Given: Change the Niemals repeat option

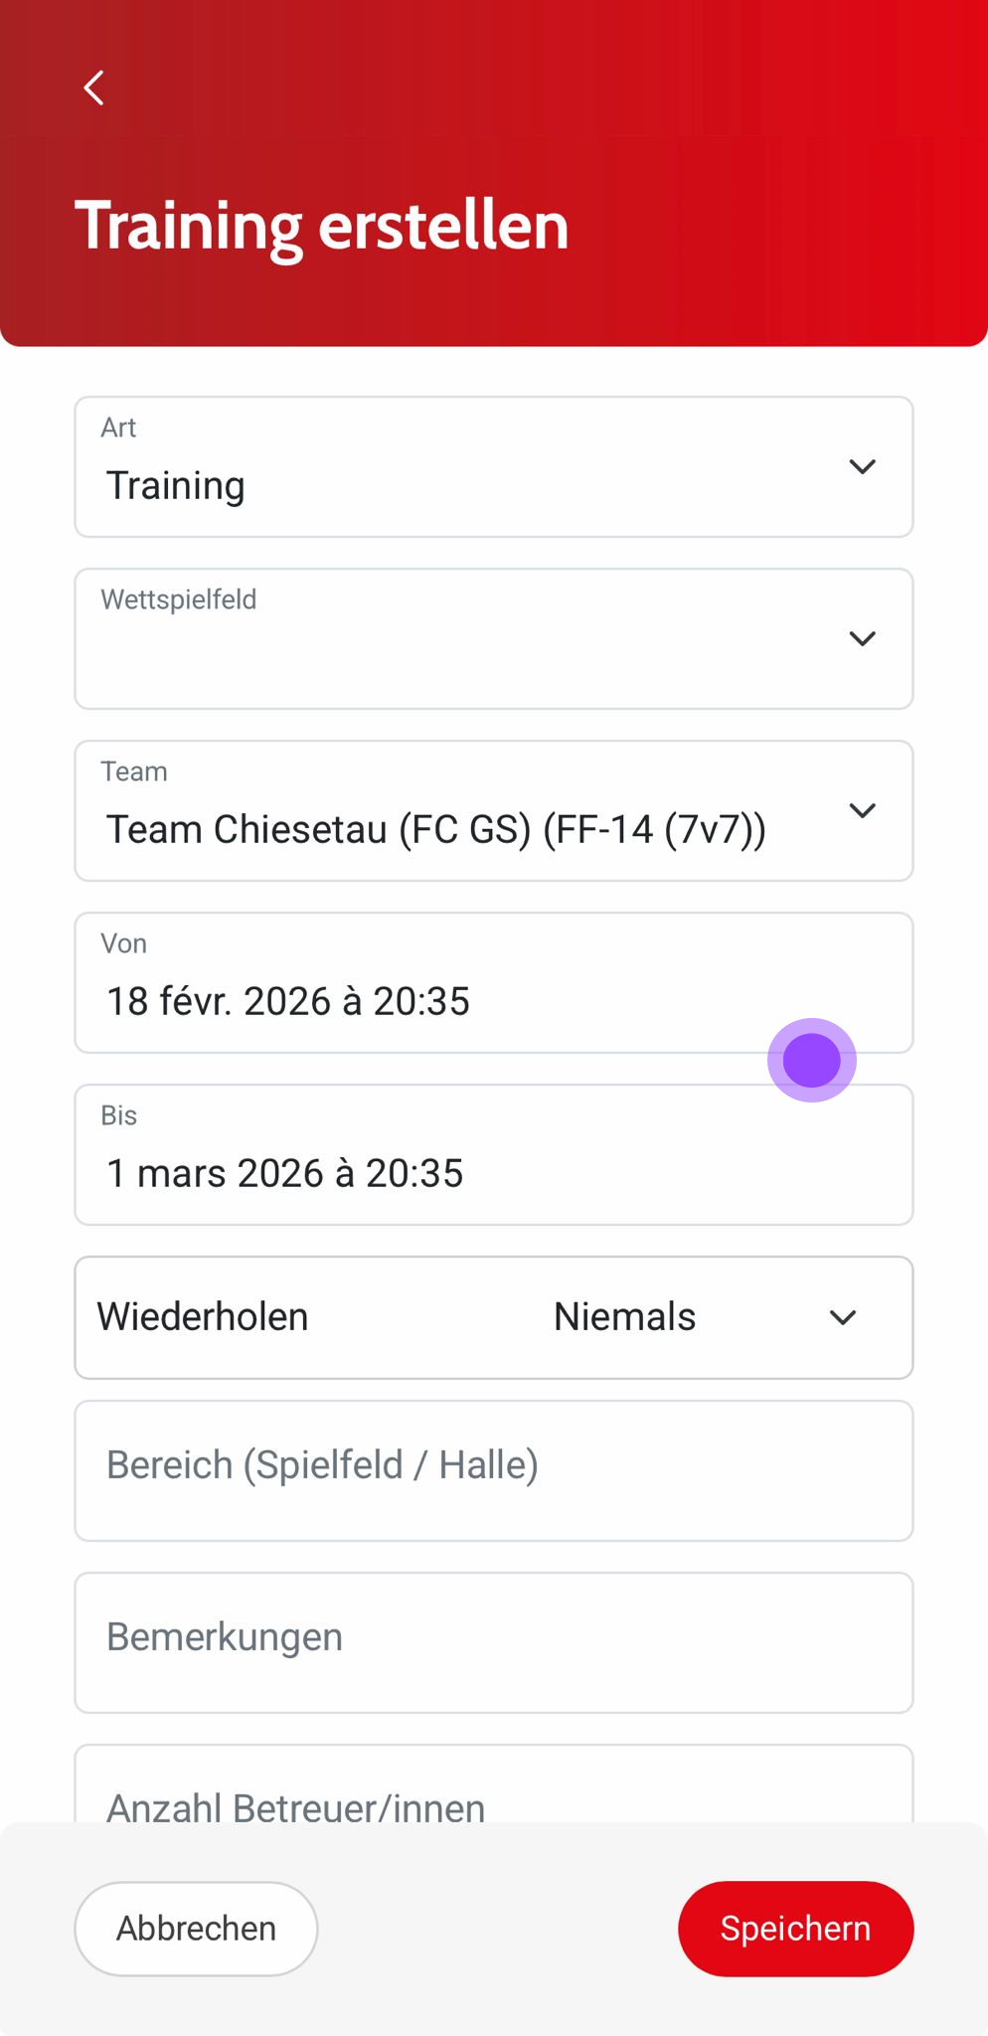Looking at the screenshot, I should pos(624,1317).
